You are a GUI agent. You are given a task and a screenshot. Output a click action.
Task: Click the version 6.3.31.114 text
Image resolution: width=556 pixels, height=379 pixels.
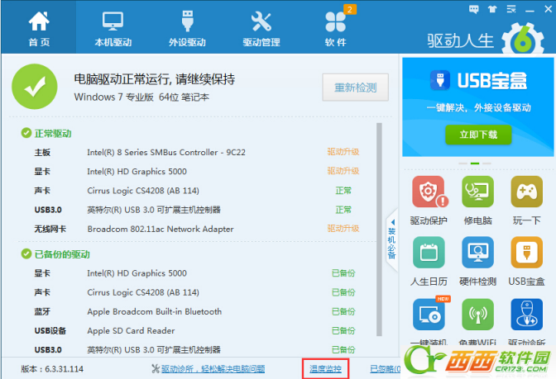(52, 369)
